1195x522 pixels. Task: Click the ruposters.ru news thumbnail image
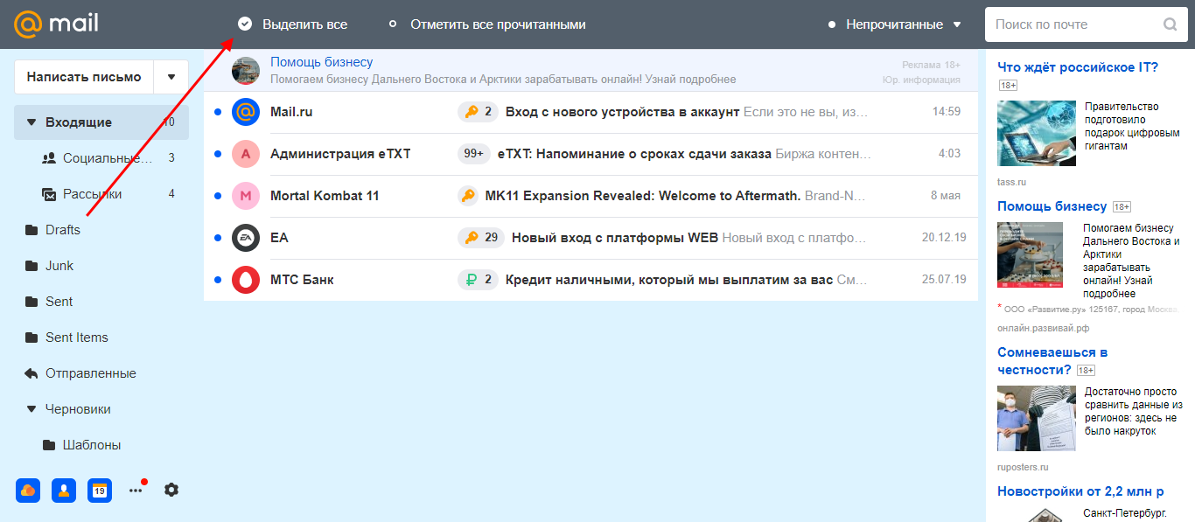tap(1037, 418)
